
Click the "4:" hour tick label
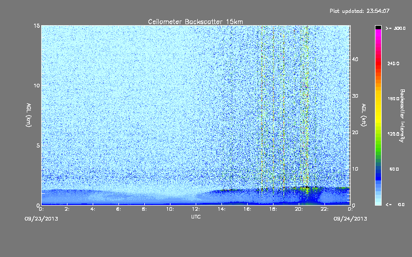(93, 209)
